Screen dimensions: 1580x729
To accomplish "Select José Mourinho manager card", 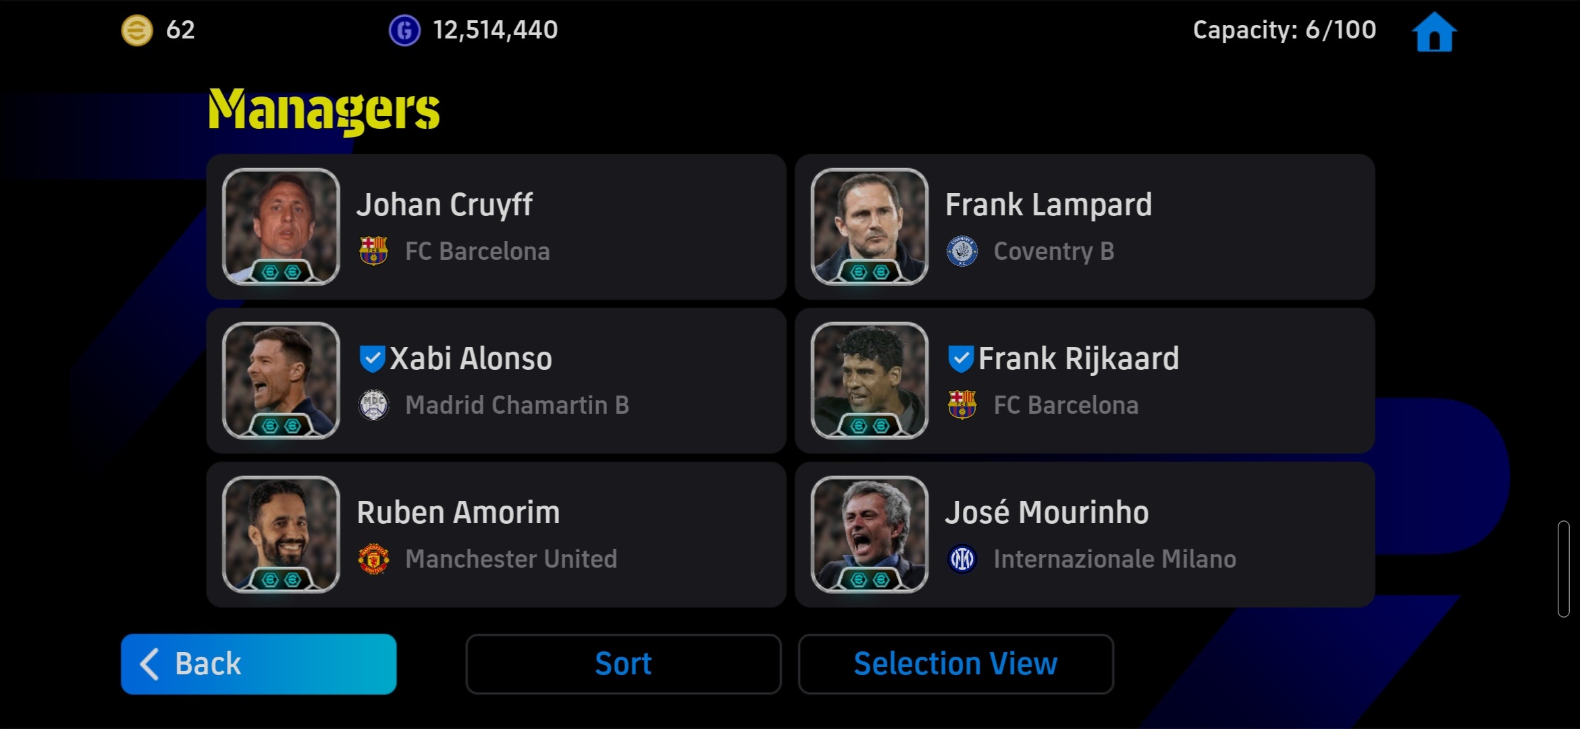I will click(x=1084, y=535).
